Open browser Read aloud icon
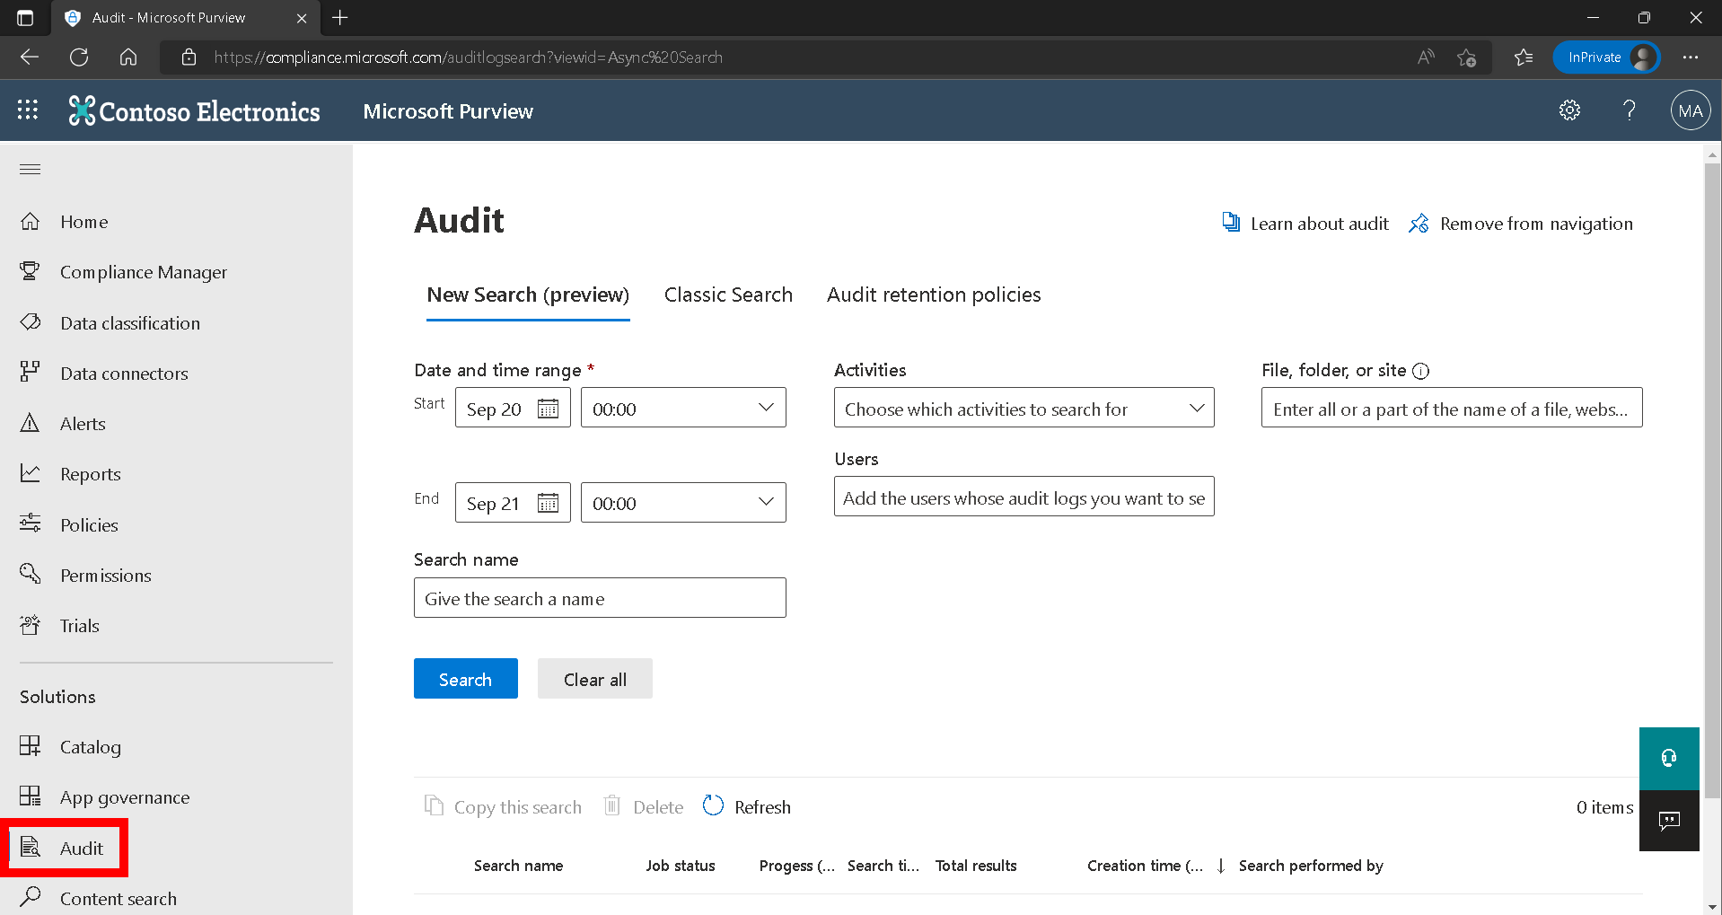This screenshot has height=915, width=1722. point(1425,57)
